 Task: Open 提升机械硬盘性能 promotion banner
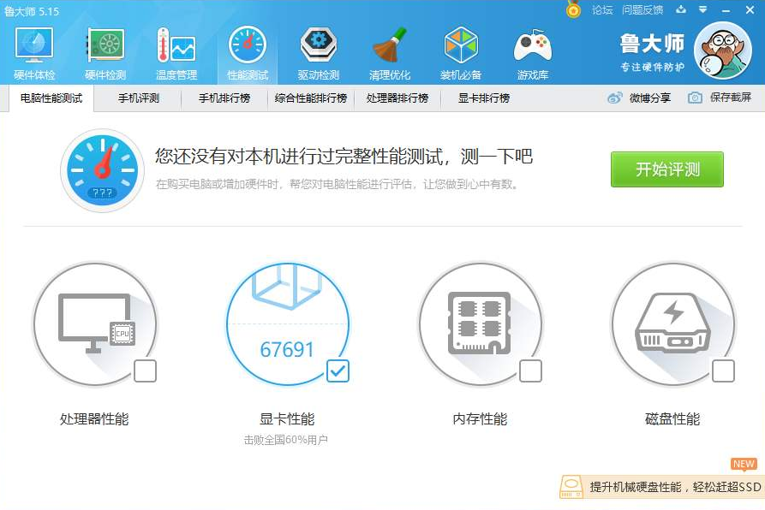coord(662,487)
